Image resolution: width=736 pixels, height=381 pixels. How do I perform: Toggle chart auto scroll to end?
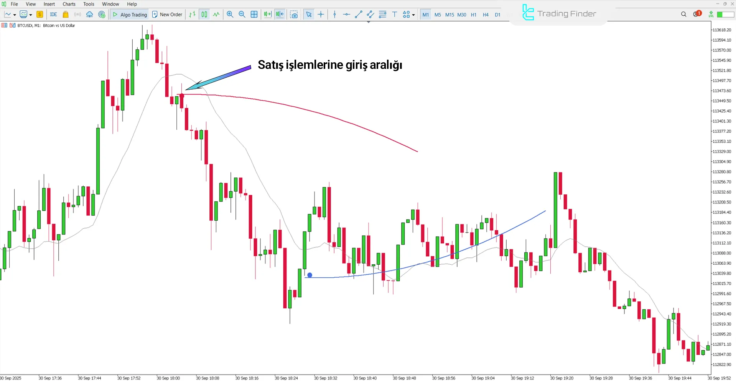(267, 15)
